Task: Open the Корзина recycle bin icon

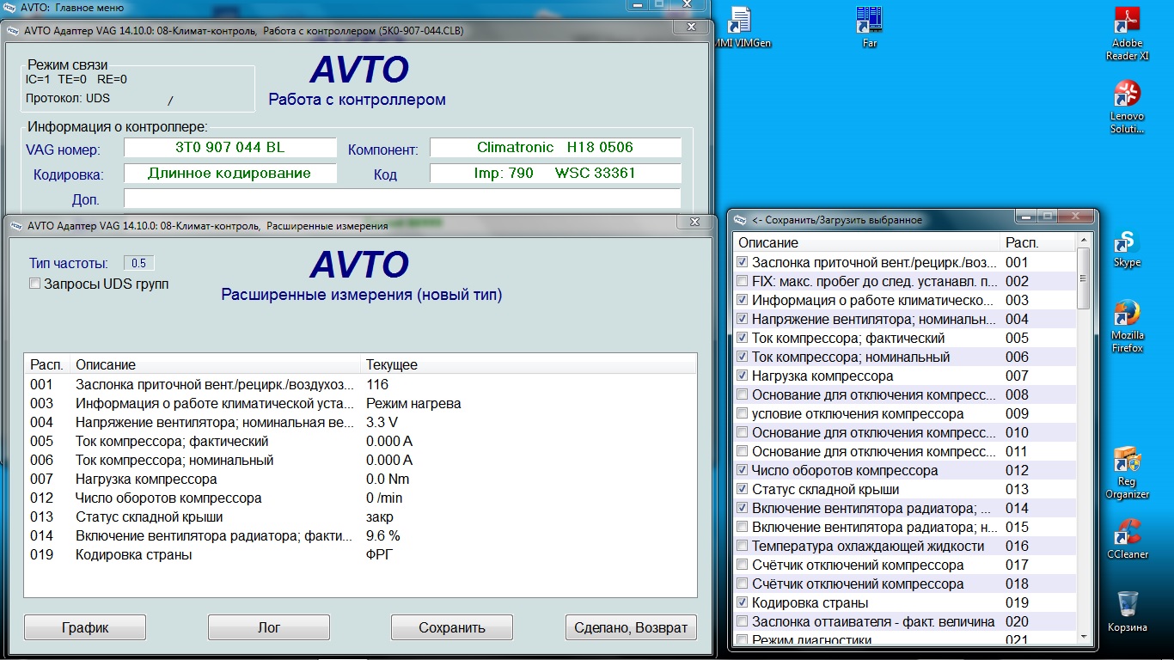Action: [x=1127, y=604]
